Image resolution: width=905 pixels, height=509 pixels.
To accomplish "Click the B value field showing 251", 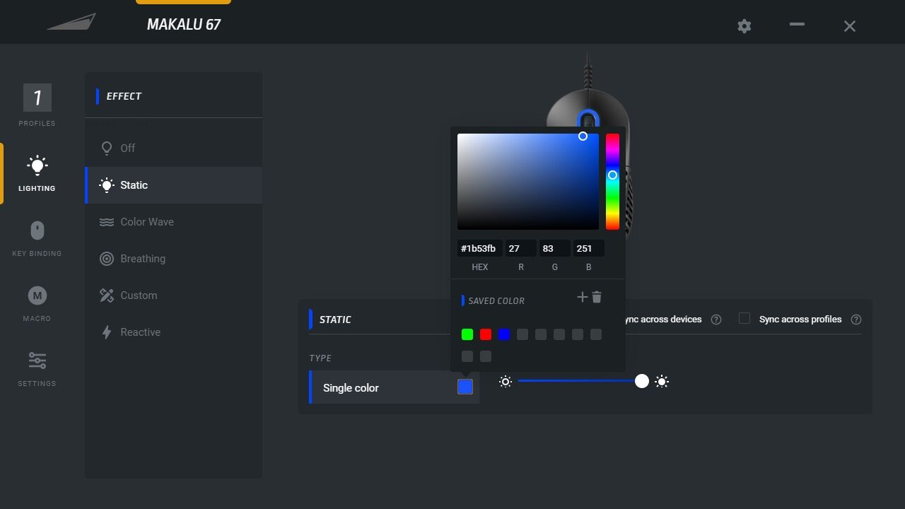I will point(588,248).
